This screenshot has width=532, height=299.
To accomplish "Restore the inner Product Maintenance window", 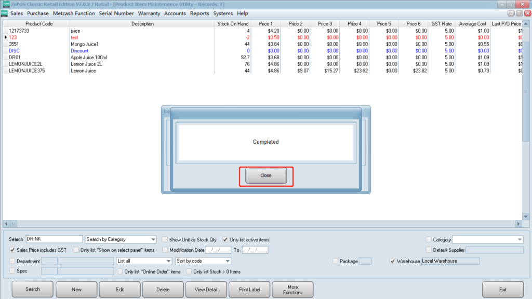I will 519,13.
